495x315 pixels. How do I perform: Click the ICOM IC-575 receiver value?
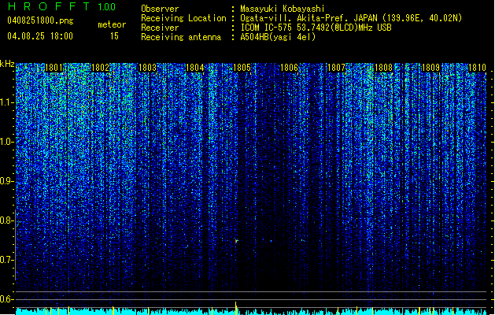(316, 28)
